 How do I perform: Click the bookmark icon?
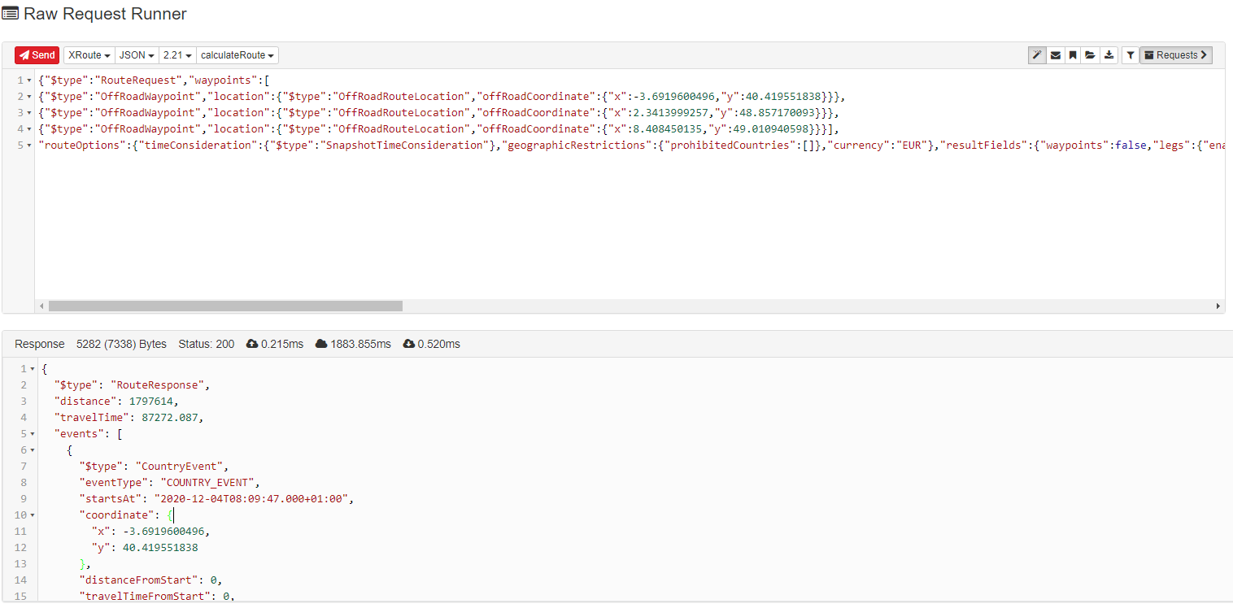(x=1073, y=55)
